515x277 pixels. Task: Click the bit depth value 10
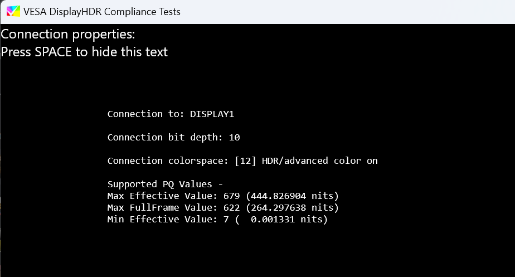pos(234,137)
